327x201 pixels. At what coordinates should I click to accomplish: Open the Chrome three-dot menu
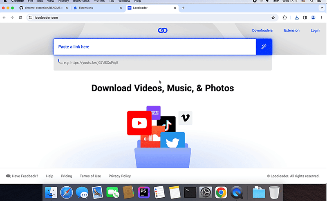click(x=321, y=18)
